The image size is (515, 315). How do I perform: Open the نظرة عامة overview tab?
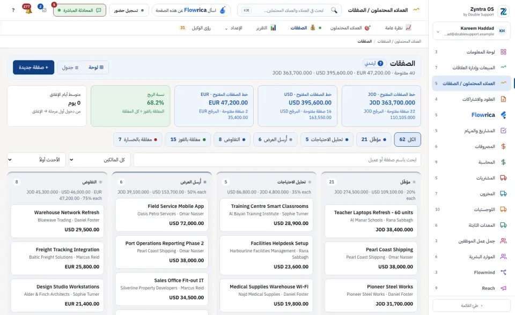tap(398, 28)
